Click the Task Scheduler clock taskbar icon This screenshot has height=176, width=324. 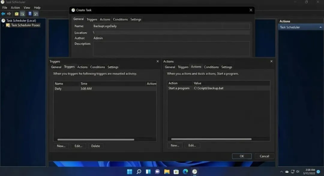click(x=195, y=172)
